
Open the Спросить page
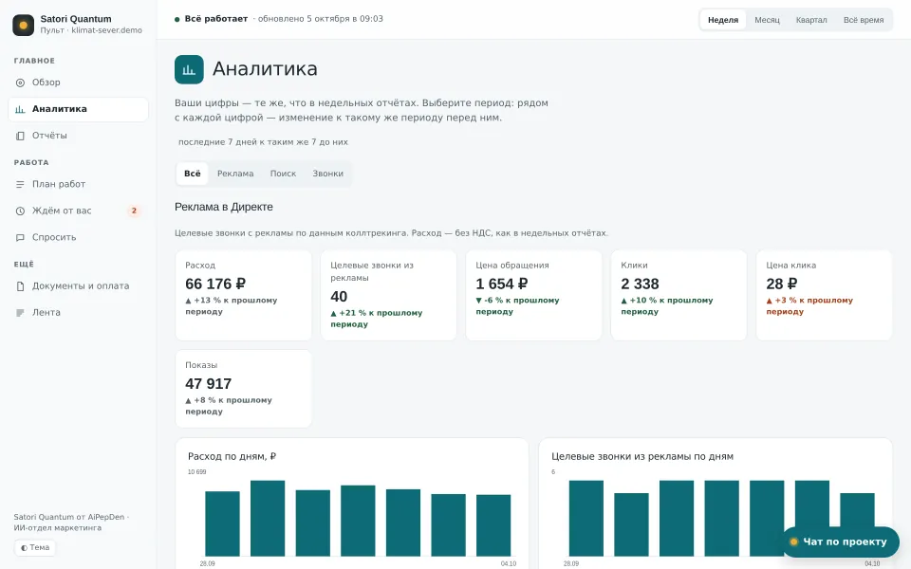pos(78,237)
